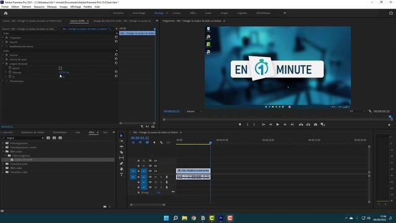Reset the Opacité effect
The width and height of the screenshot is (396, 223).
(x=116, y=42)
